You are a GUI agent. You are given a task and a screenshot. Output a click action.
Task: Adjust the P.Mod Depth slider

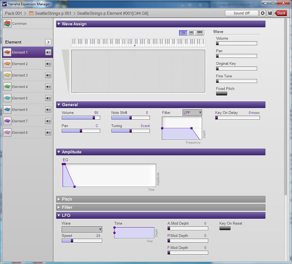coord(188,241)
